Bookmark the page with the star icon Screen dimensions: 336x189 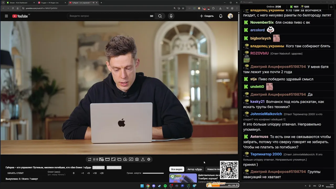pyautogui.click(x=183, y=8)
